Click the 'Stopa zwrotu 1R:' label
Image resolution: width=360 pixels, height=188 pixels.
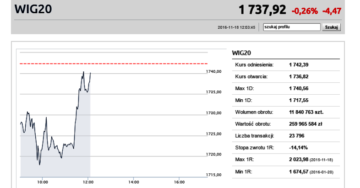[x=255, y=148]
